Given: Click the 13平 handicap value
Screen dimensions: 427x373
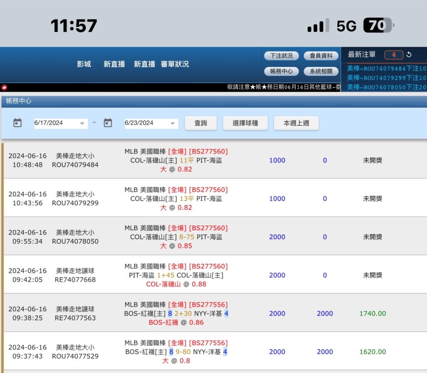Looking at the screenshot, I should 187,199.
